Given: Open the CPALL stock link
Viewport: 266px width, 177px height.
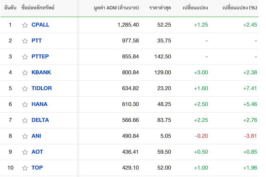Looking at the screenshot, I should [x=40, y=25].
